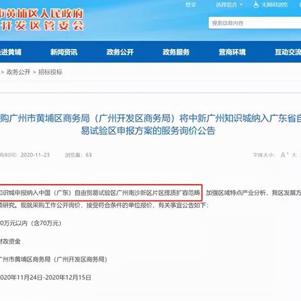Click the view count 63
The width and height of the screenshot is (301, 301).
click(88, 155)
